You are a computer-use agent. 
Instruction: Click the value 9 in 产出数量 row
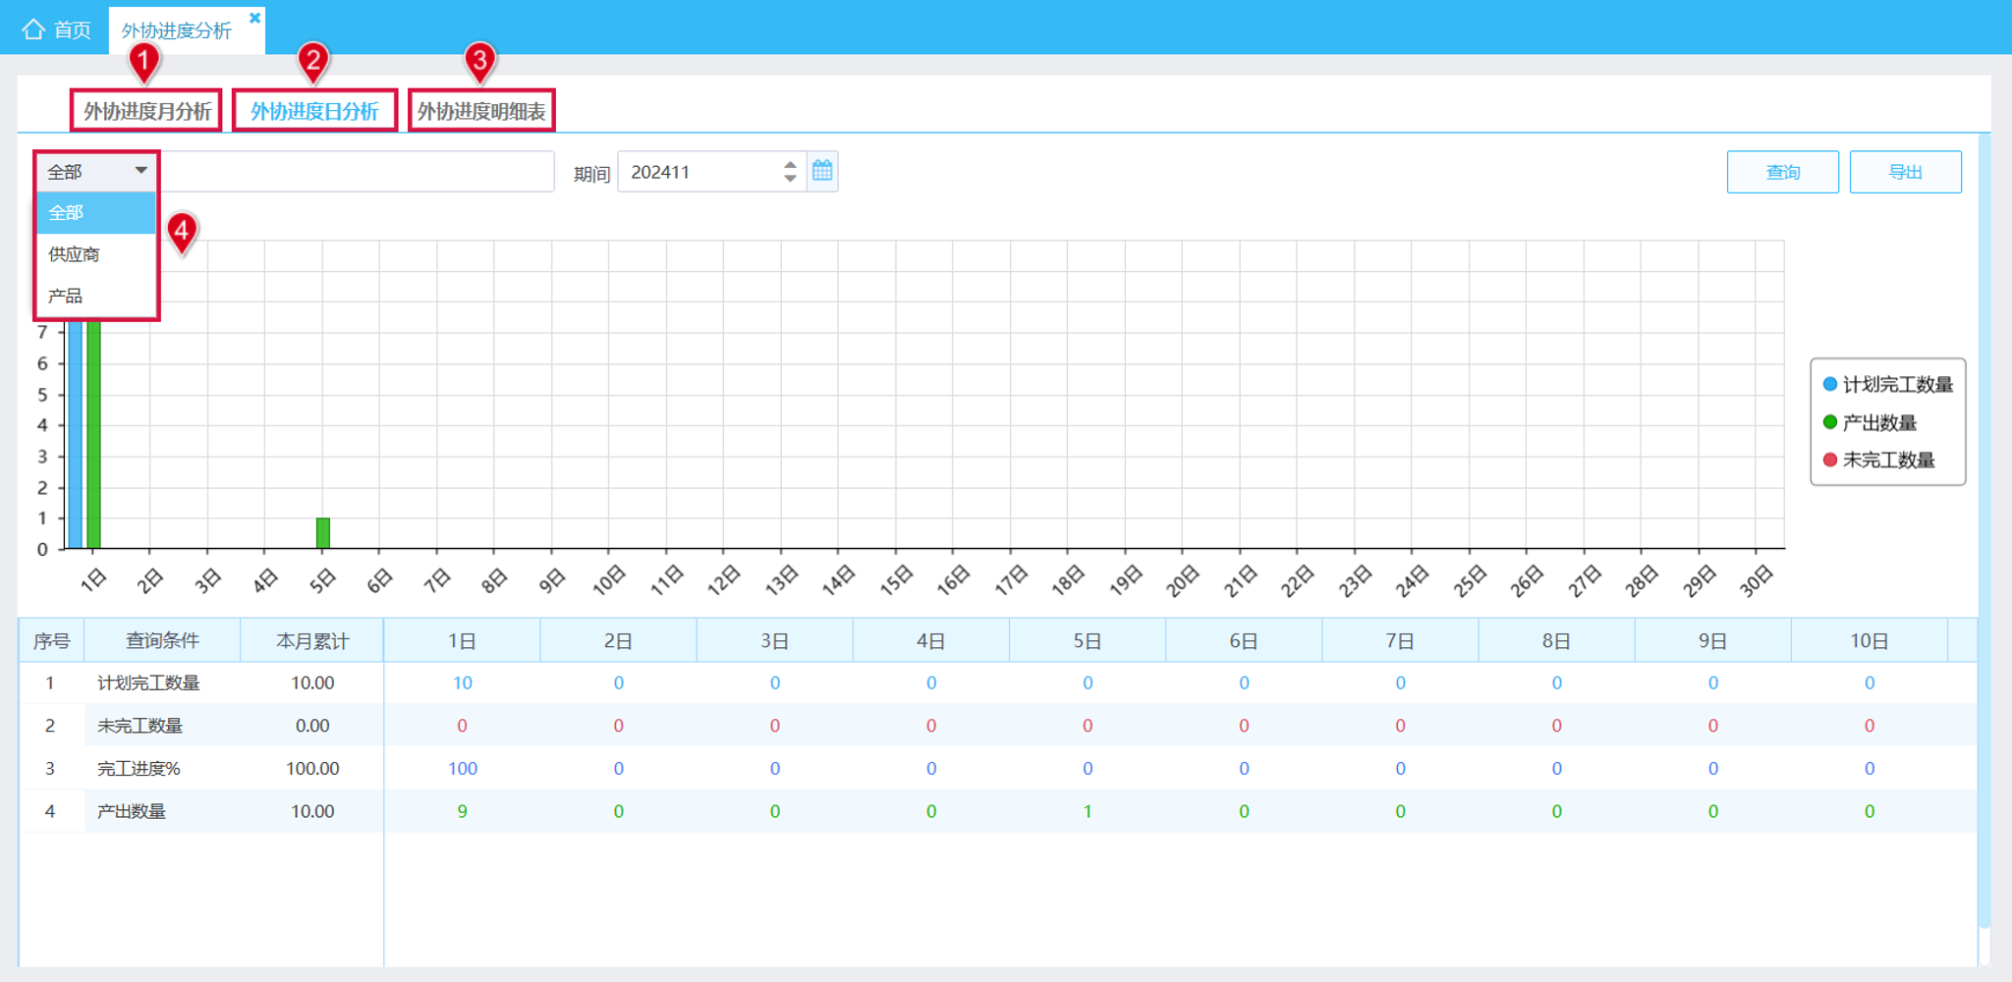[x=462, y=811]
